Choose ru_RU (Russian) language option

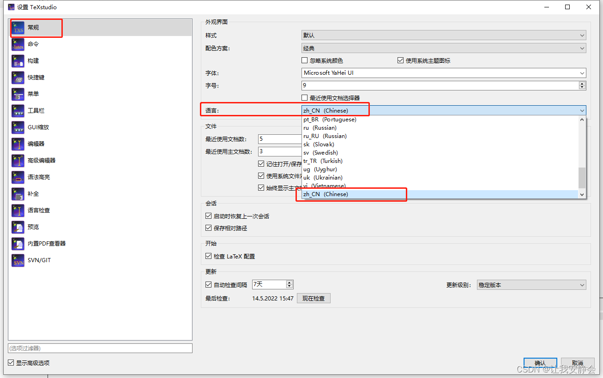(440, 136)
